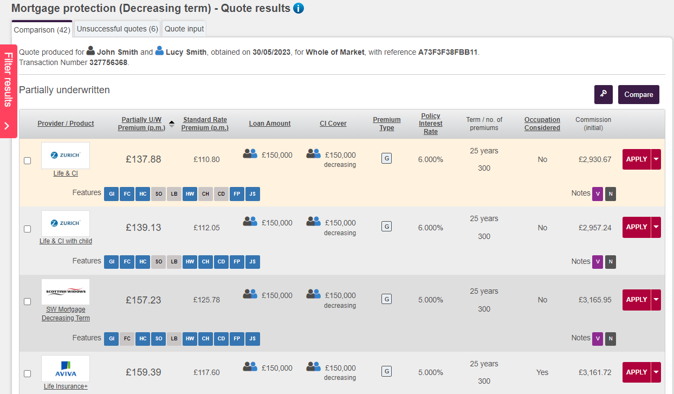Click the key icon button next to Compare
The width and height of the screenshot is (674, 394).
point(603,94)
